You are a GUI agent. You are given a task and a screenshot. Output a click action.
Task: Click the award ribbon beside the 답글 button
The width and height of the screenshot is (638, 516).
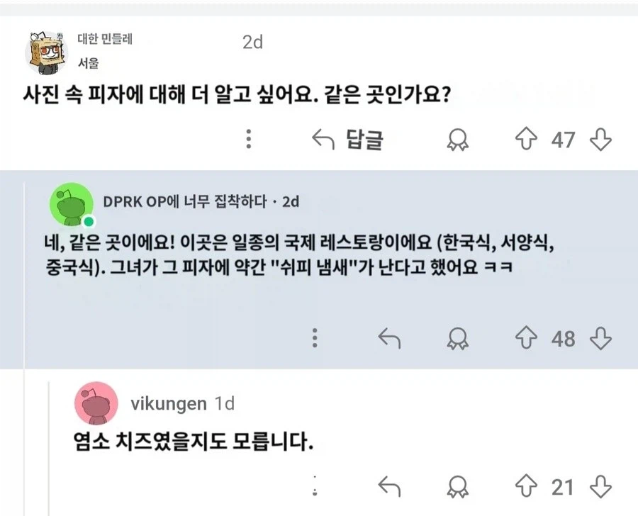coord(458,140)
